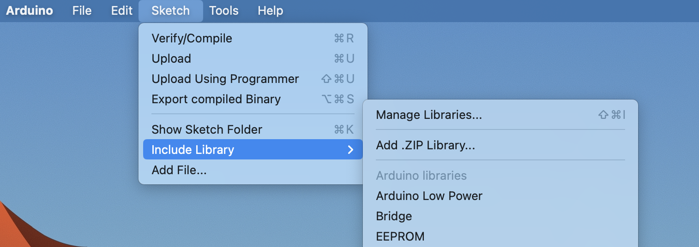Select Add .ZIP Library option

click(x=425, y=145)
